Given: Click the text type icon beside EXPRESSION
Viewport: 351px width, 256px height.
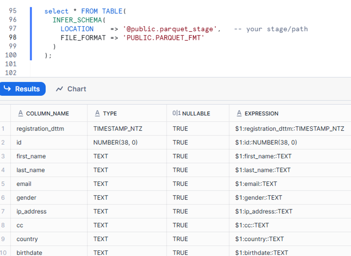Looking at the screenshot, I should tap(239, 113).
